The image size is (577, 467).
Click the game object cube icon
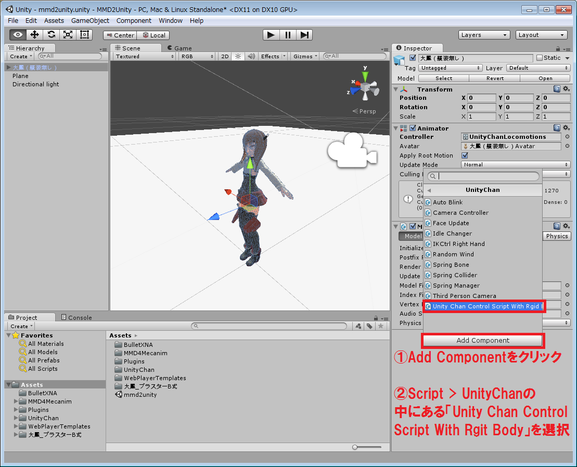tap(400, 60)
